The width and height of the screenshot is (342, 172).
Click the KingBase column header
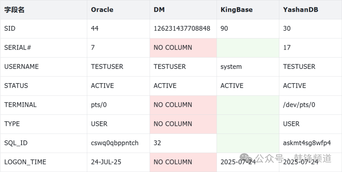(237, 9)
